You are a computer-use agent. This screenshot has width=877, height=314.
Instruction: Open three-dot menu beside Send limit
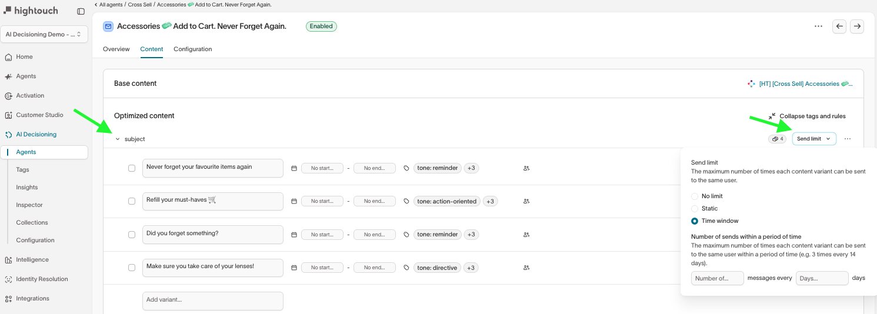tap(847, 139)
